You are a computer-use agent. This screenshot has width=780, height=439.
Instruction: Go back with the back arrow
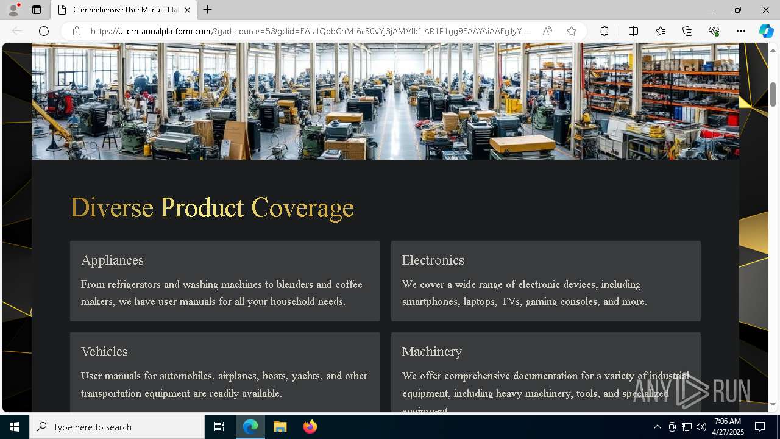[17, 31]
